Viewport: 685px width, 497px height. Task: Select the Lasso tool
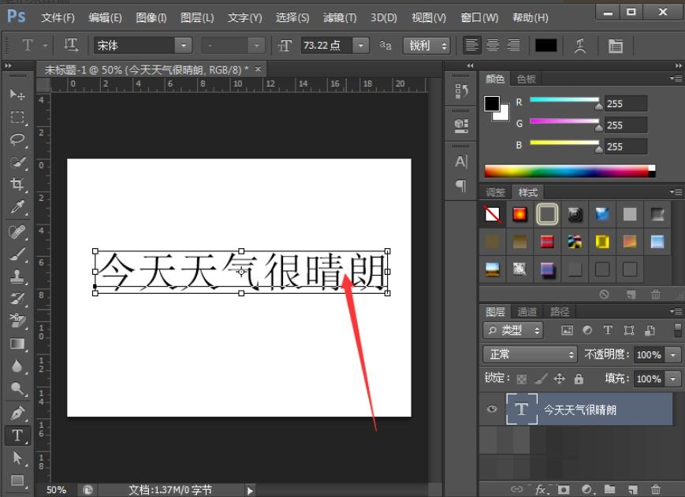pyautogui.click(x=17, y=139)
